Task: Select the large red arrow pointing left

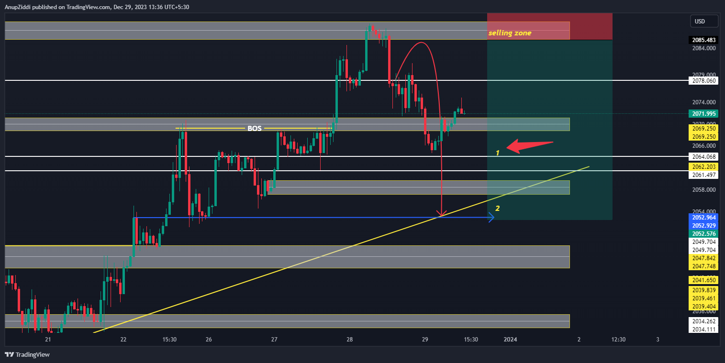Action: point(530,146)
